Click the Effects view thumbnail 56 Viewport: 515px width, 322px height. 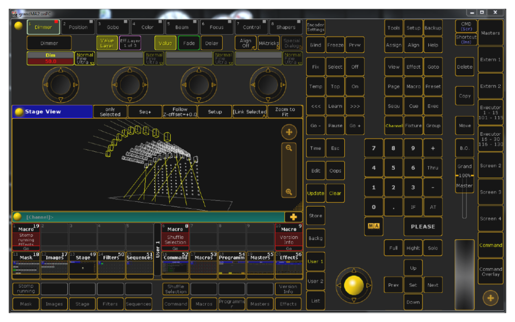[288, 265]
